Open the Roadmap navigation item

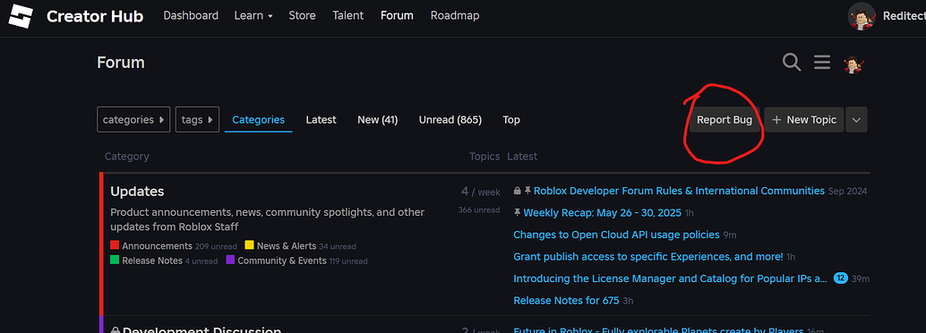455,15
